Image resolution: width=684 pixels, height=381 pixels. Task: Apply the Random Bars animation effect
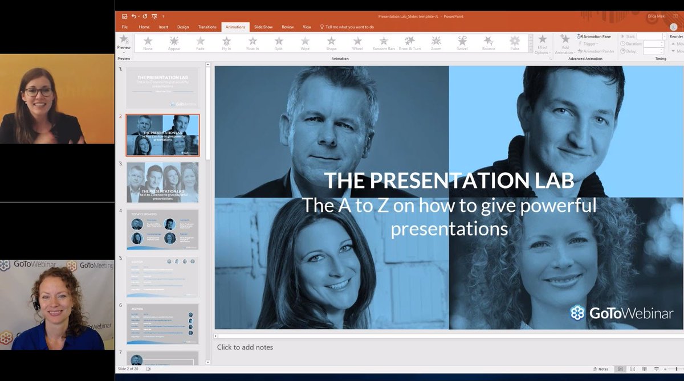[384, 43]
